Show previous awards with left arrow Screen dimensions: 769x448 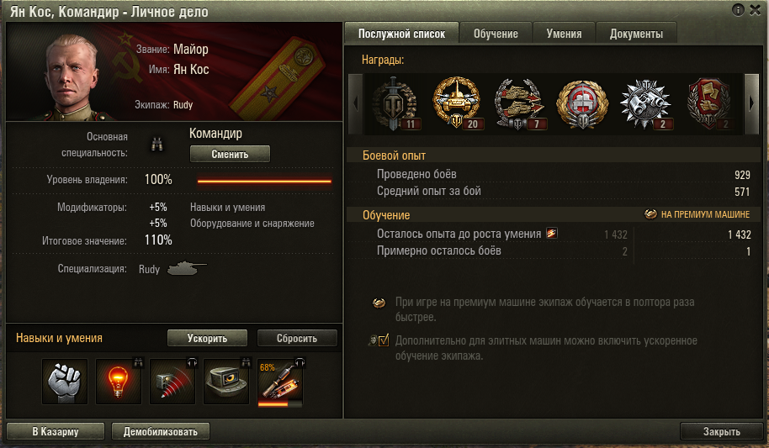[356, 103]
